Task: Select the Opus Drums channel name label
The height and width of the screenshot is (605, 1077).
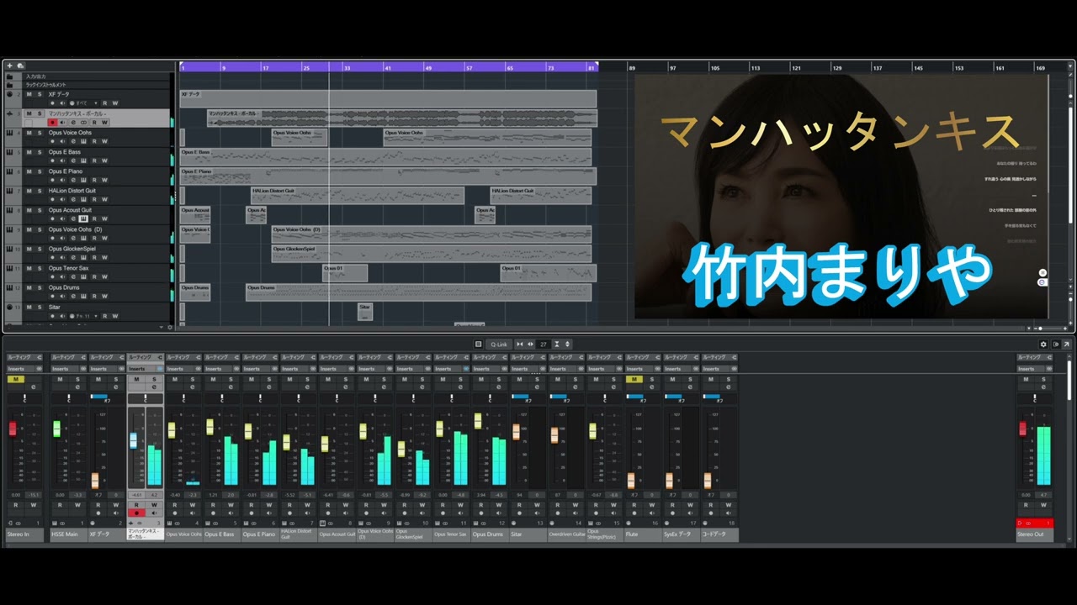Action: click(490, 534)
